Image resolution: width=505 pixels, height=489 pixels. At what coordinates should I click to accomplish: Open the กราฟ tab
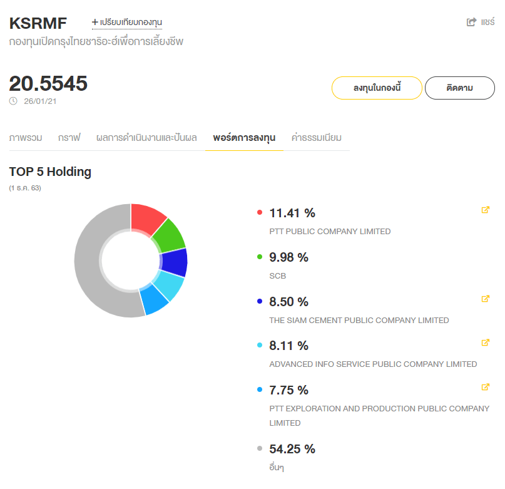coord(69,138)
